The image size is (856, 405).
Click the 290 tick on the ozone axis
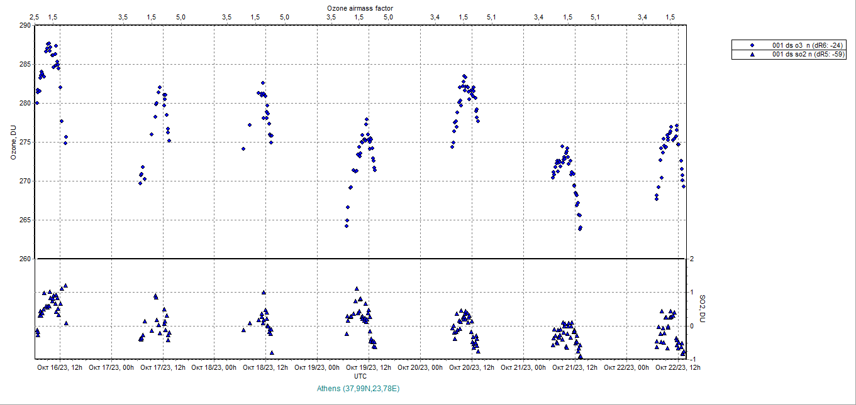point(25,25)
